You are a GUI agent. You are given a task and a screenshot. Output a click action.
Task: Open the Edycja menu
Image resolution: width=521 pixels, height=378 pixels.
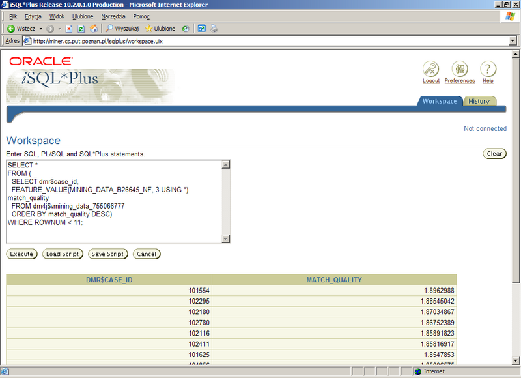pyautogui.click(x=33, y=16)
